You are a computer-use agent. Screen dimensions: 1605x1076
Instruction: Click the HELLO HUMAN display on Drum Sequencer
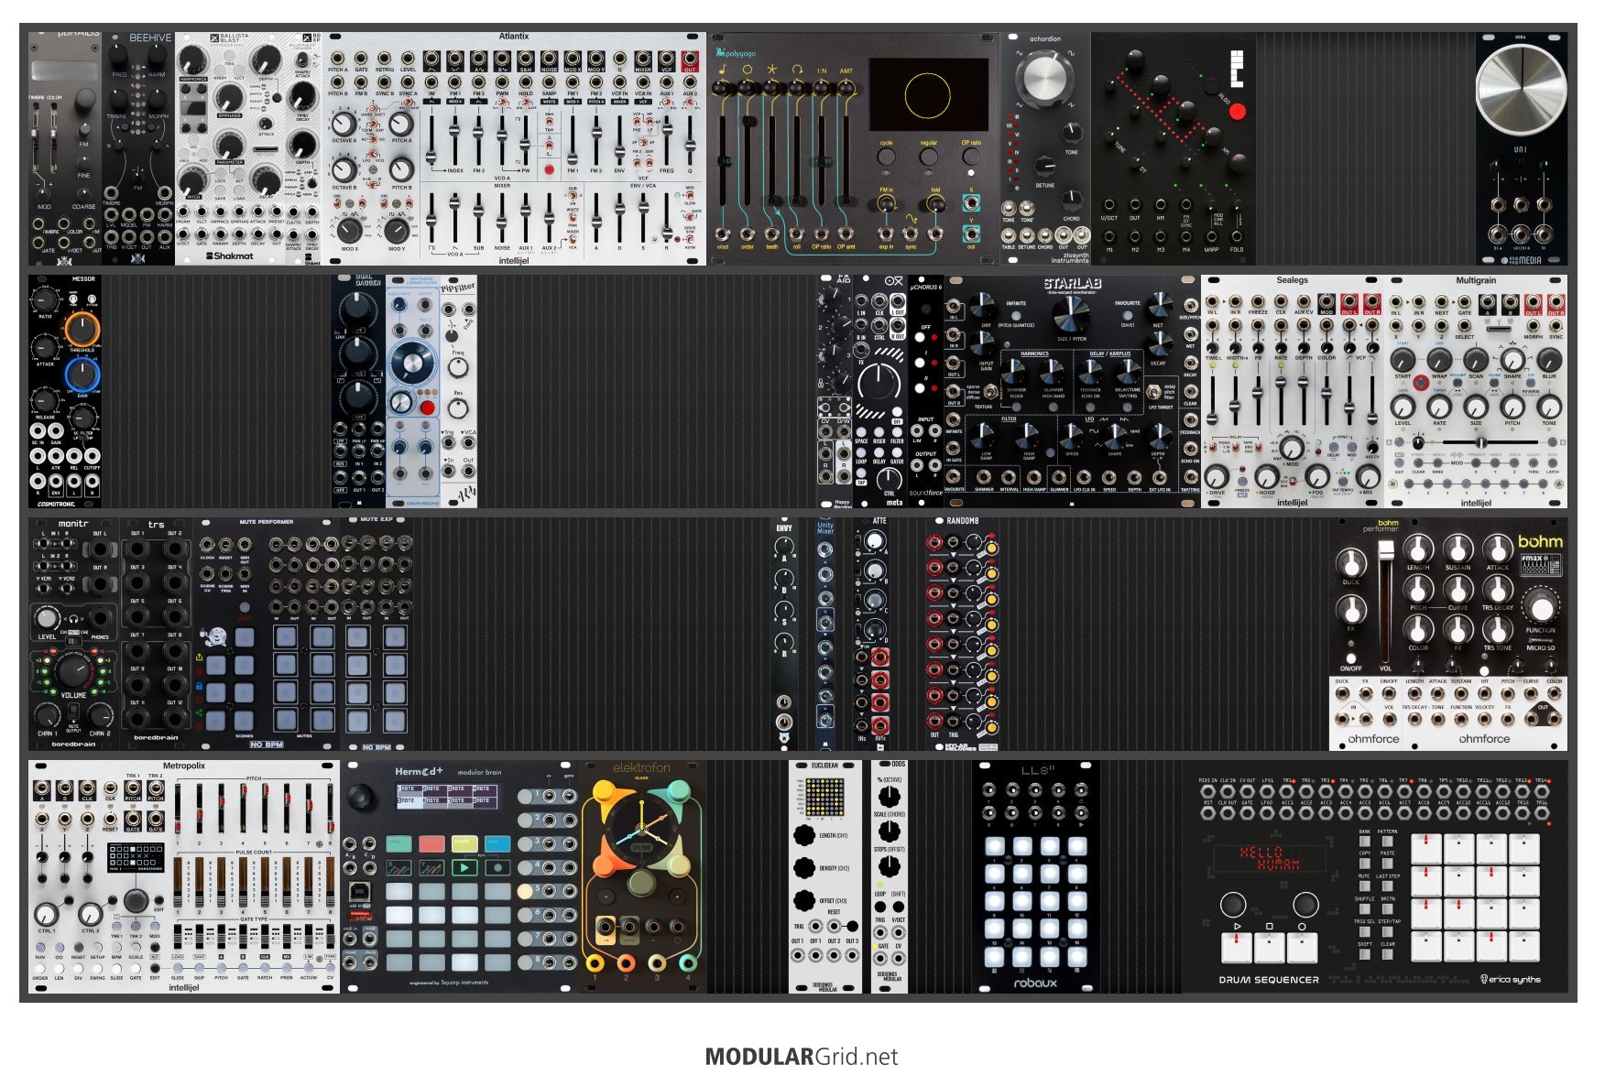point(1269,857)
